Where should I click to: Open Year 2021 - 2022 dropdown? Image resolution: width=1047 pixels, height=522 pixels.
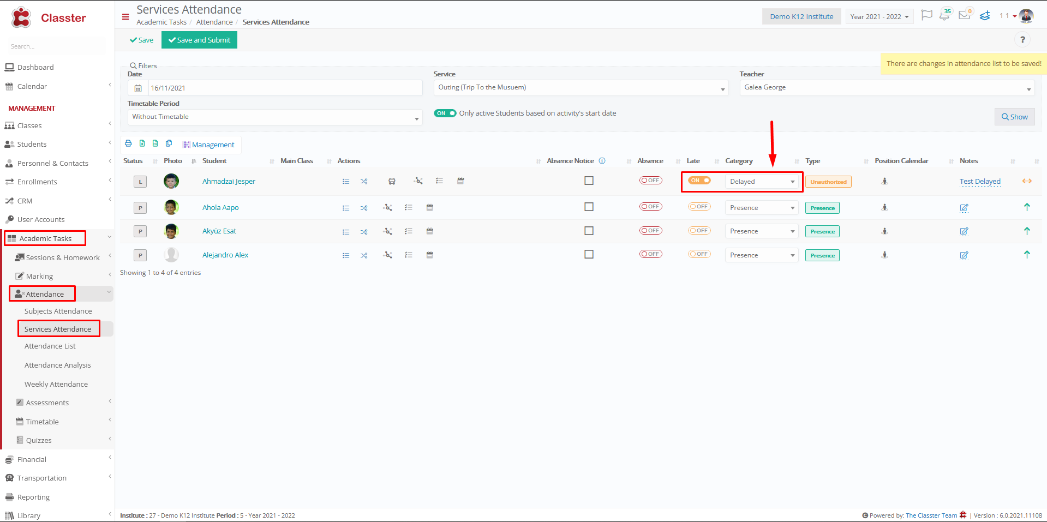[x=880, y=17]
